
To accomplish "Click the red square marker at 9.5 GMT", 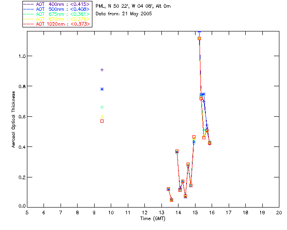I will (x=102, y=121).
